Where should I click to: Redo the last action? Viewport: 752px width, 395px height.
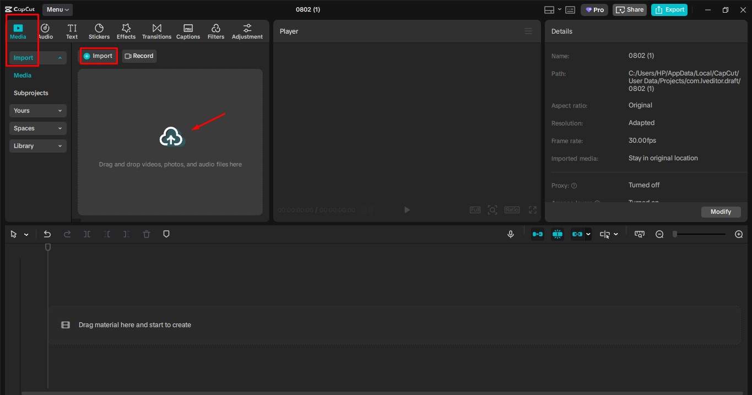coord(67,234)
